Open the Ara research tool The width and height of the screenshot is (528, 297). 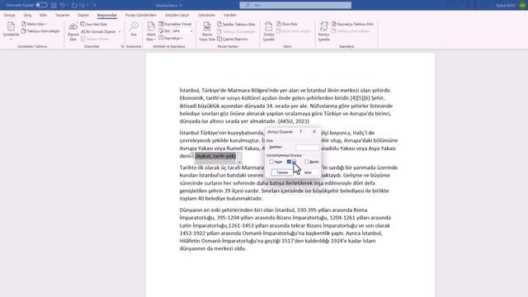pos(134,30)
